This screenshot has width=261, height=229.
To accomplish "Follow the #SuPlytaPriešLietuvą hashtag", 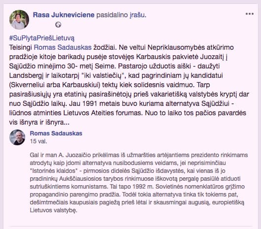I will coord(42,38).
